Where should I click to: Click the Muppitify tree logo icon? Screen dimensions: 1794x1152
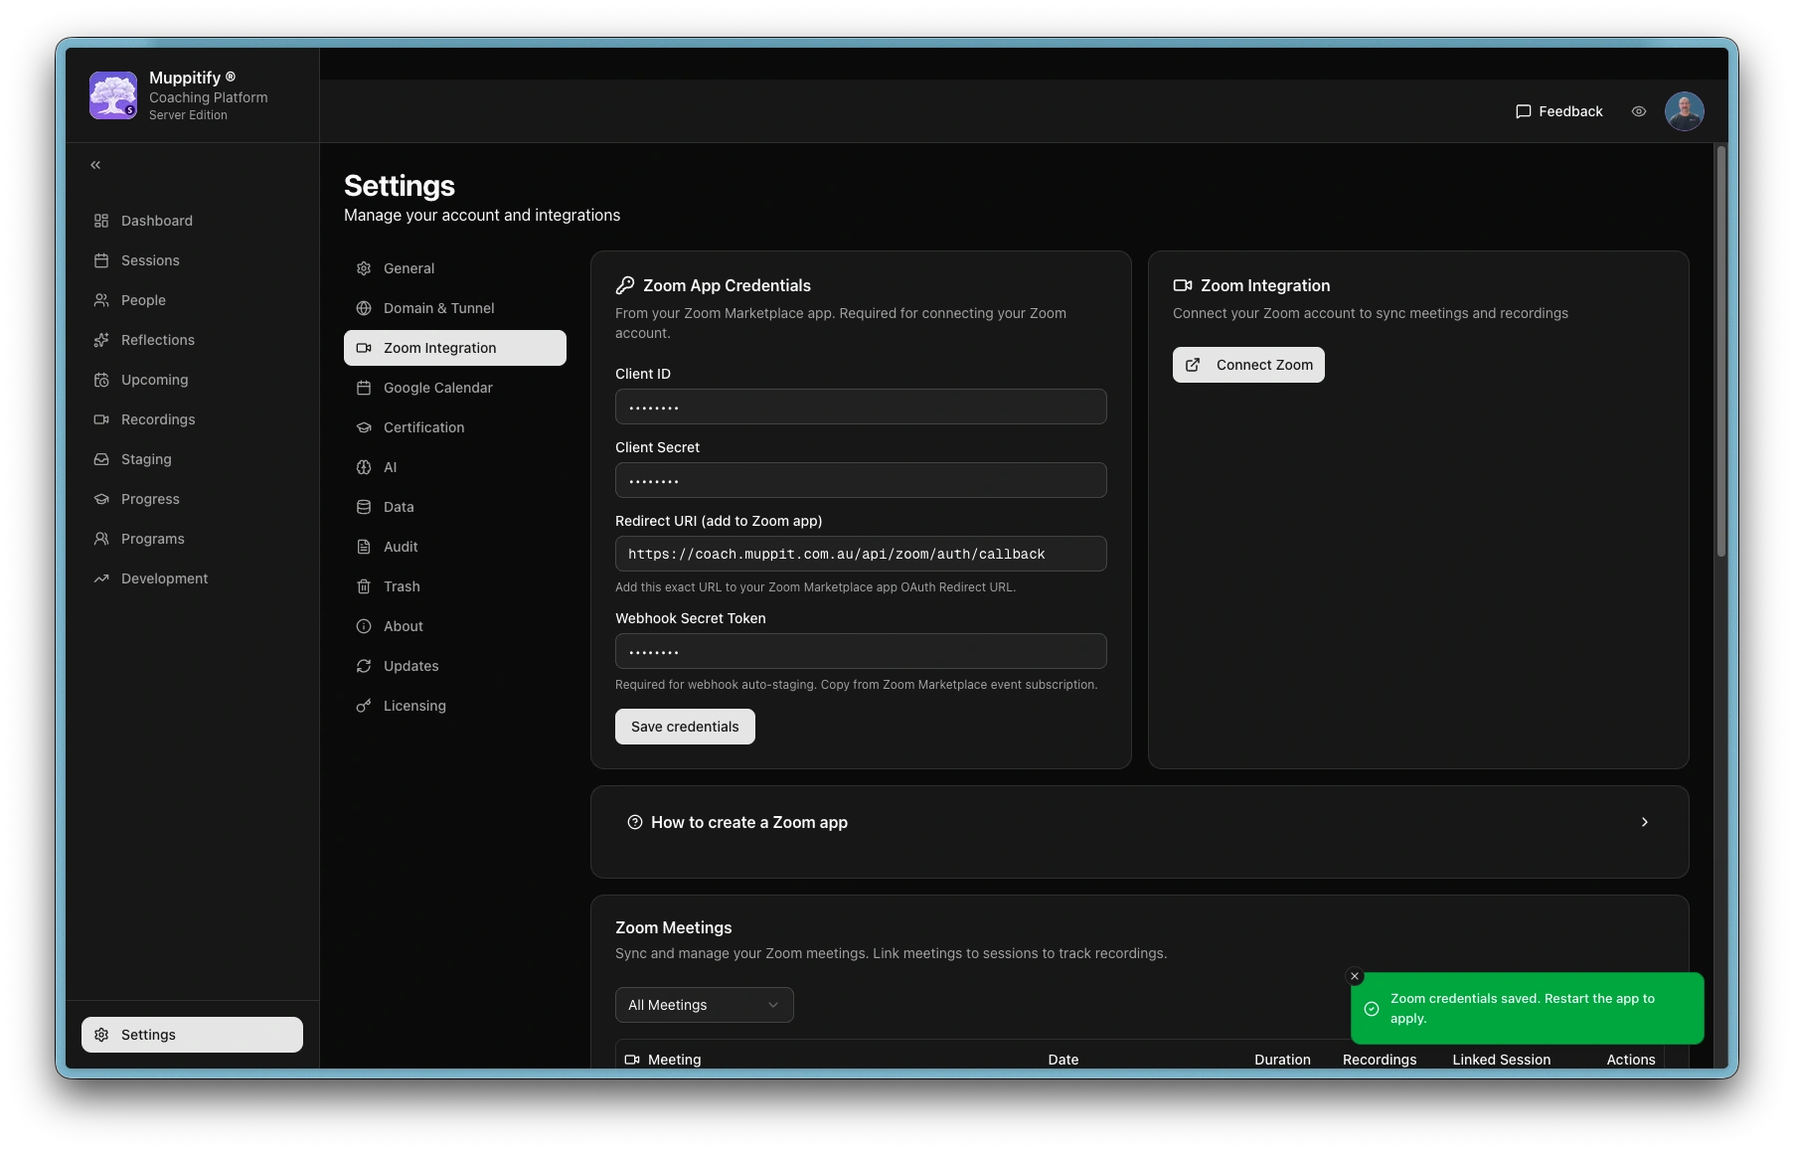pos(113,95)
